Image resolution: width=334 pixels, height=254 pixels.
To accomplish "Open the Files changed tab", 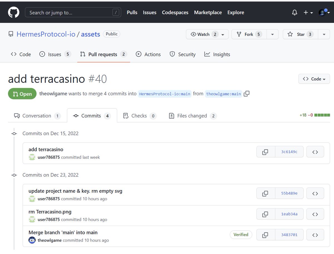I will pyautogui.click(x=193, y=116).
